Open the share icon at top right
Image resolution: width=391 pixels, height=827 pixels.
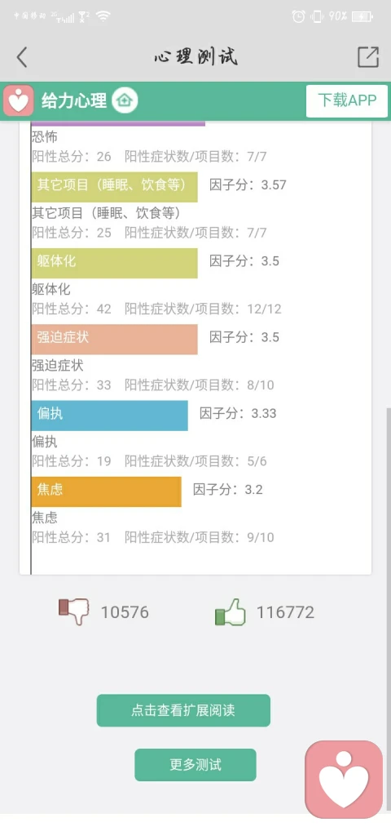coord(368,57)
